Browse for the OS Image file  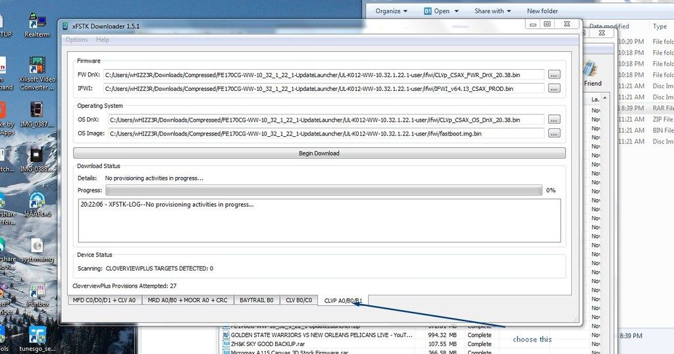554,134
